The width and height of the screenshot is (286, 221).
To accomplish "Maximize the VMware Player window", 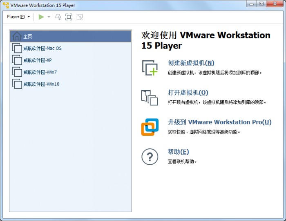I will [261, 4].
